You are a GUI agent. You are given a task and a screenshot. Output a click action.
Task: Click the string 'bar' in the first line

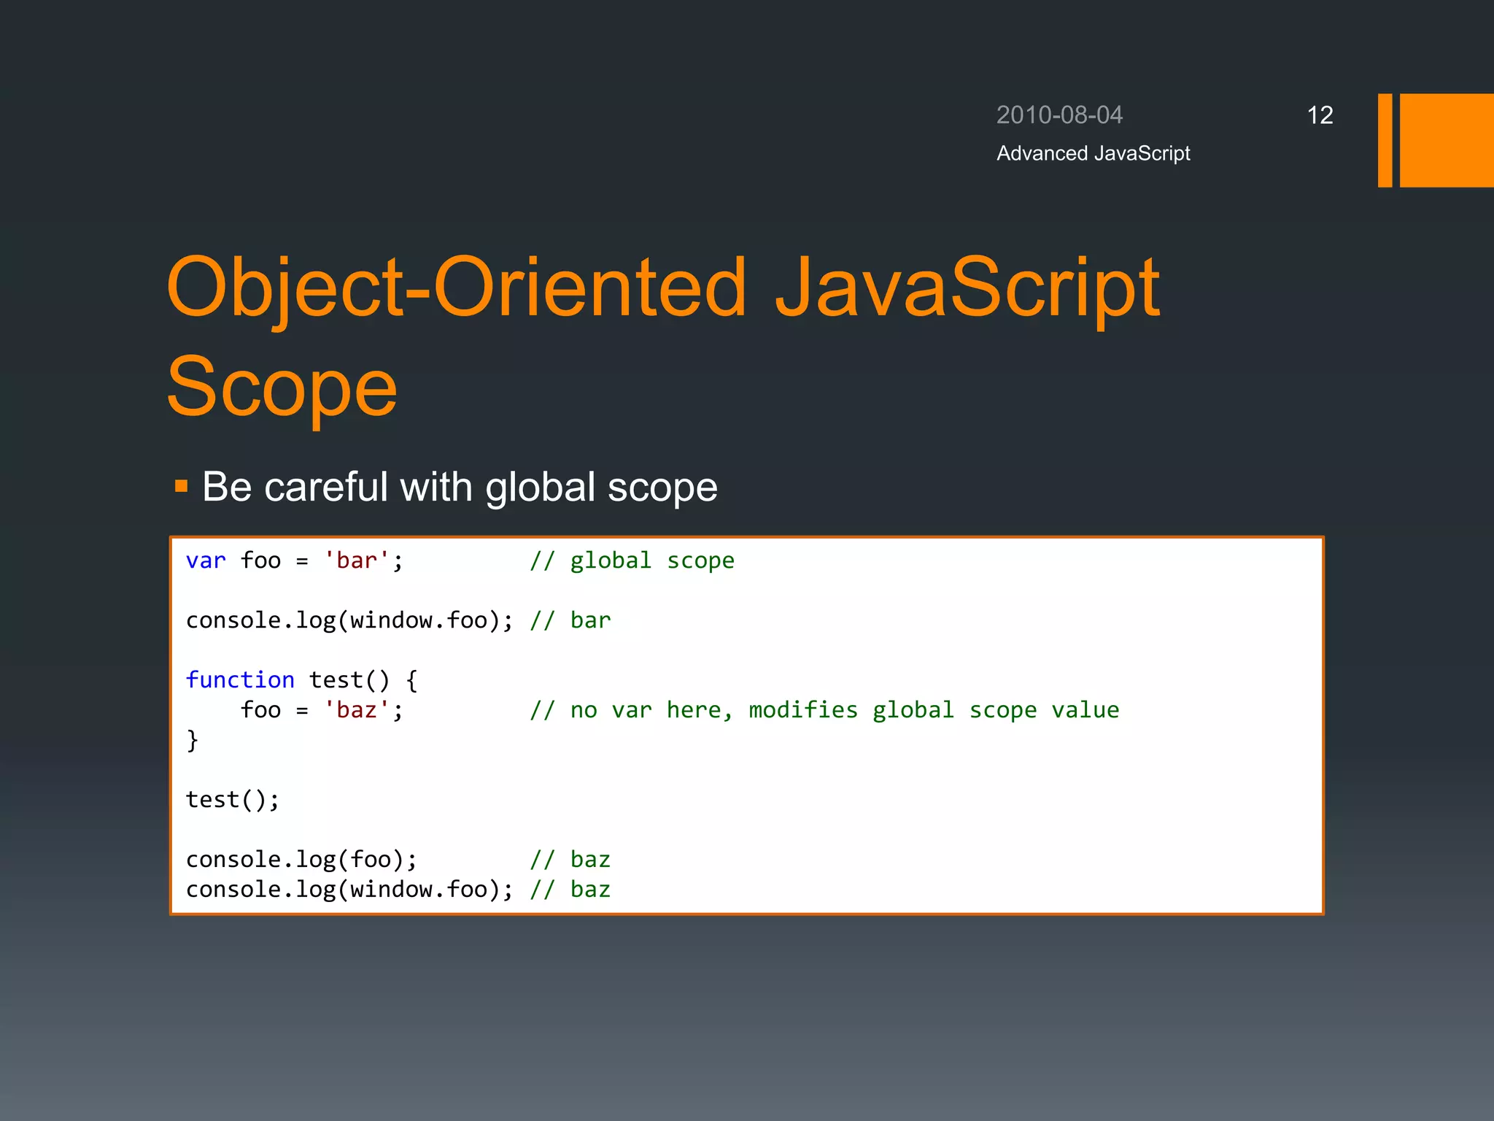click(357, 560)
